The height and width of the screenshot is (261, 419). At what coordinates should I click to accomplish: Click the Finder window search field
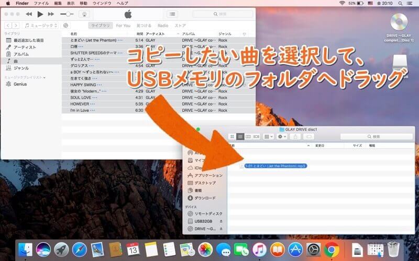point(376,137)
